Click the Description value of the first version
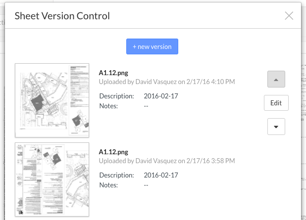Viewport: 306px width, 220px height. click(161, 96)
